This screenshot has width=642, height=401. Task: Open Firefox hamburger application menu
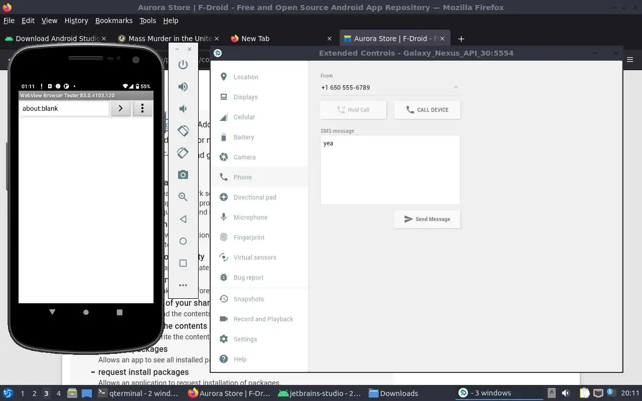click(630, 60)
